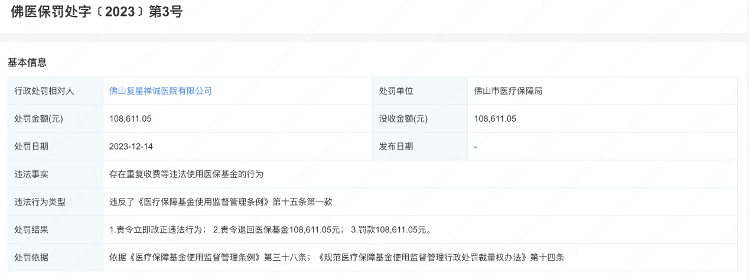Select the date 2023-12-14
The image size is (749, 279).
coord(131,147)
